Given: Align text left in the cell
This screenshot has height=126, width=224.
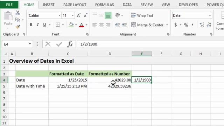Looking at the screenshot, I should 94,25.
